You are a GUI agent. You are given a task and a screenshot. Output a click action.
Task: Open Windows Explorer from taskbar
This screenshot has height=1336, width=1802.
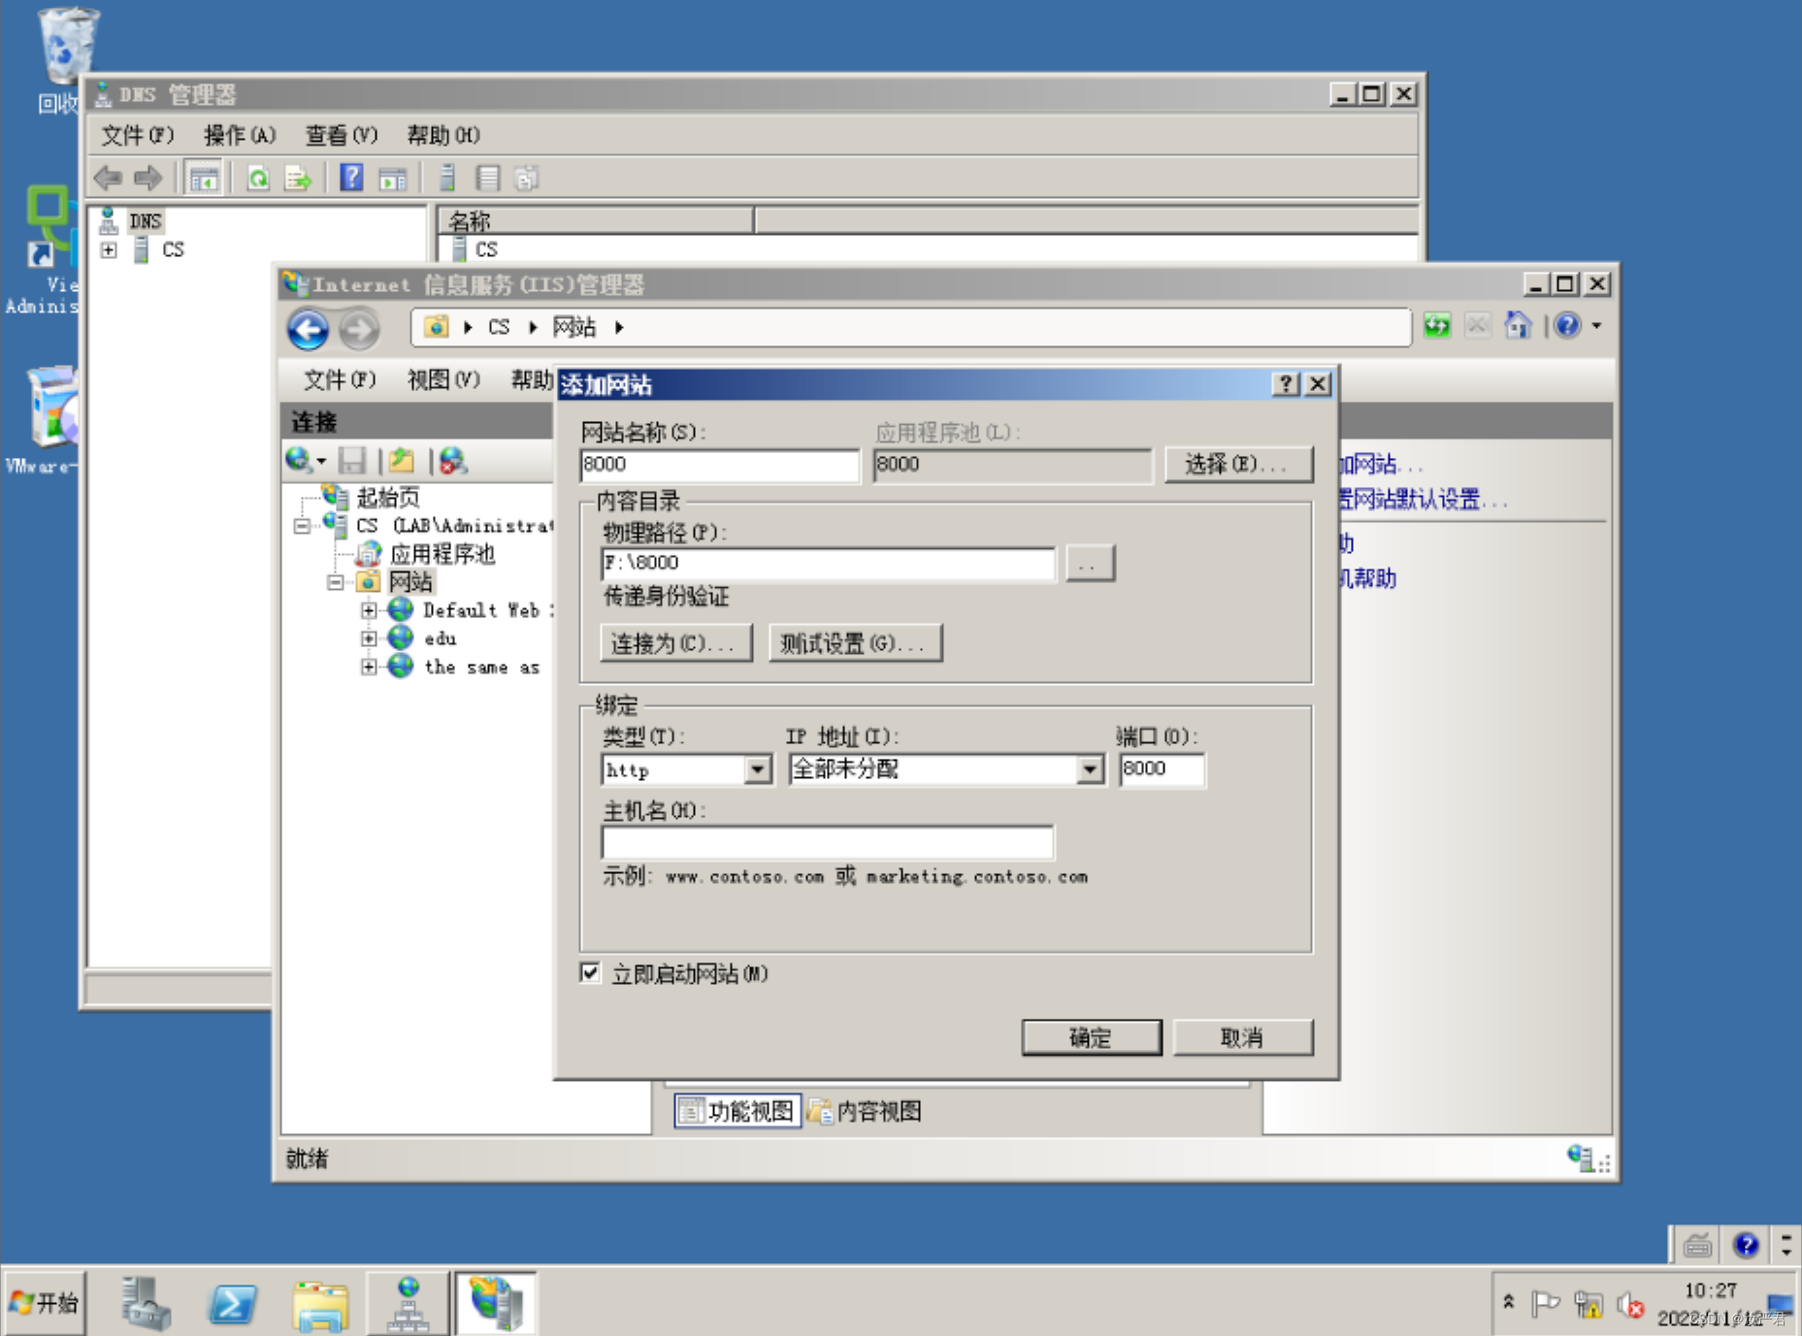320,1305
